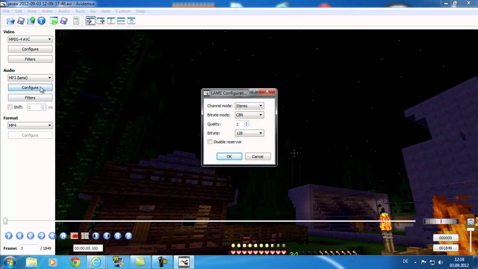The height and width of the screenshot is (269, 478).
Task: Click the jog shuttle wheel control
Action: (441, 222)
